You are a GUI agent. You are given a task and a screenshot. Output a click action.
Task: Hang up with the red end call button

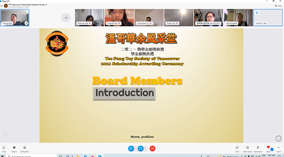click(x=152, y=149)
